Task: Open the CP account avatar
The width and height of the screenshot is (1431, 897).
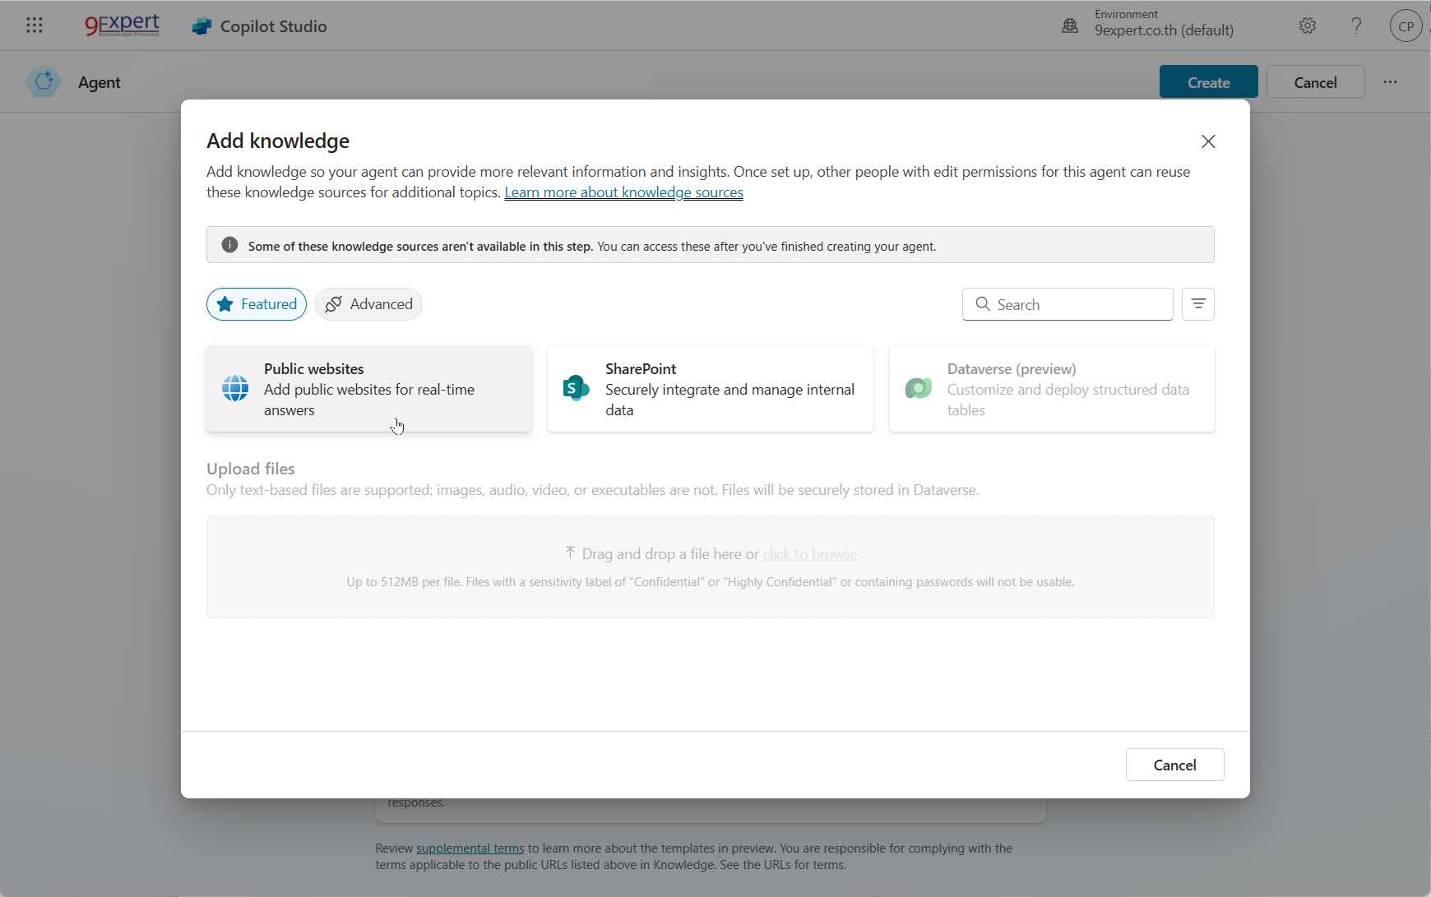Action: pyautogui.click(x=1406, y=25)
